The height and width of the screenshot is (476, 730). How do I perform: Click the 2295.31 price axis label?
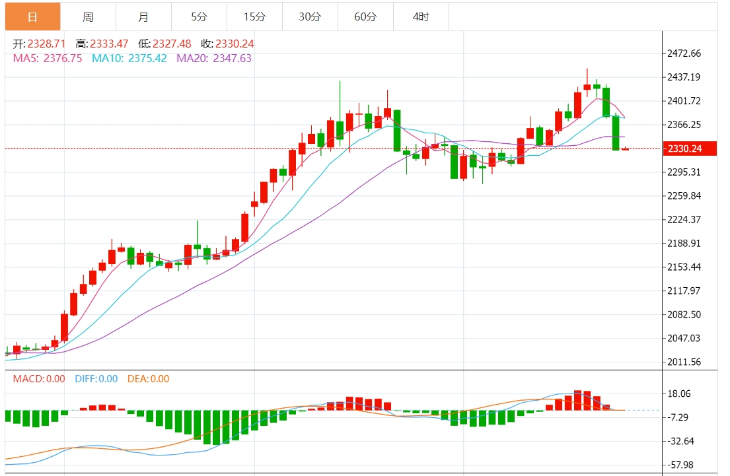point(684,172)
